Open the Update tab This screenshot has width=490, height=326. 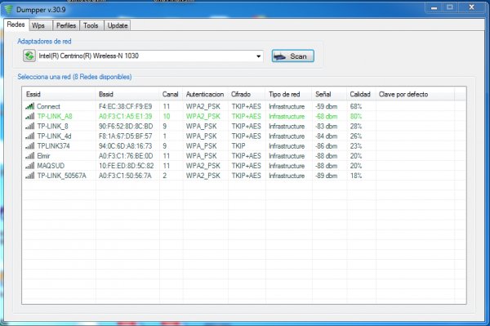pos(118,25)
